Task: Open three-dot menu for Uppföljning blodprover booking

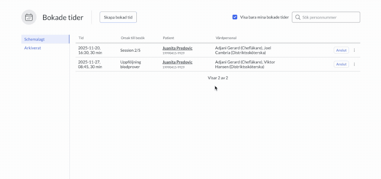Action: point(354,64)
